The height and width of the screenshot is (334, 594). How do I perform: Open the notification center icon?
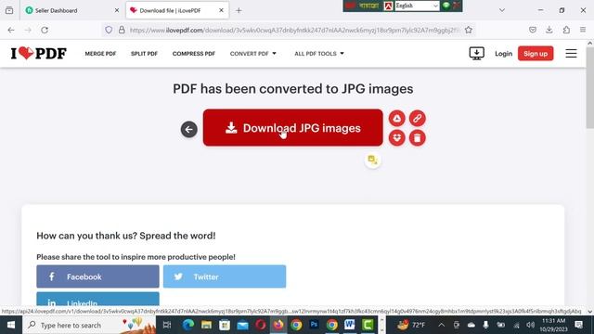tap(578, 325)
